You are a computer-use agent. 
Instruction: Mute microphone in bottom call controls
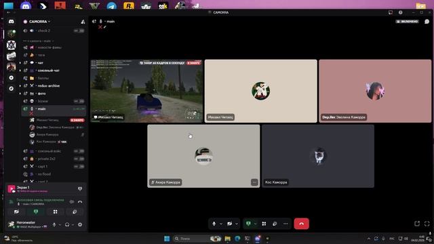(x=214, y=224)
